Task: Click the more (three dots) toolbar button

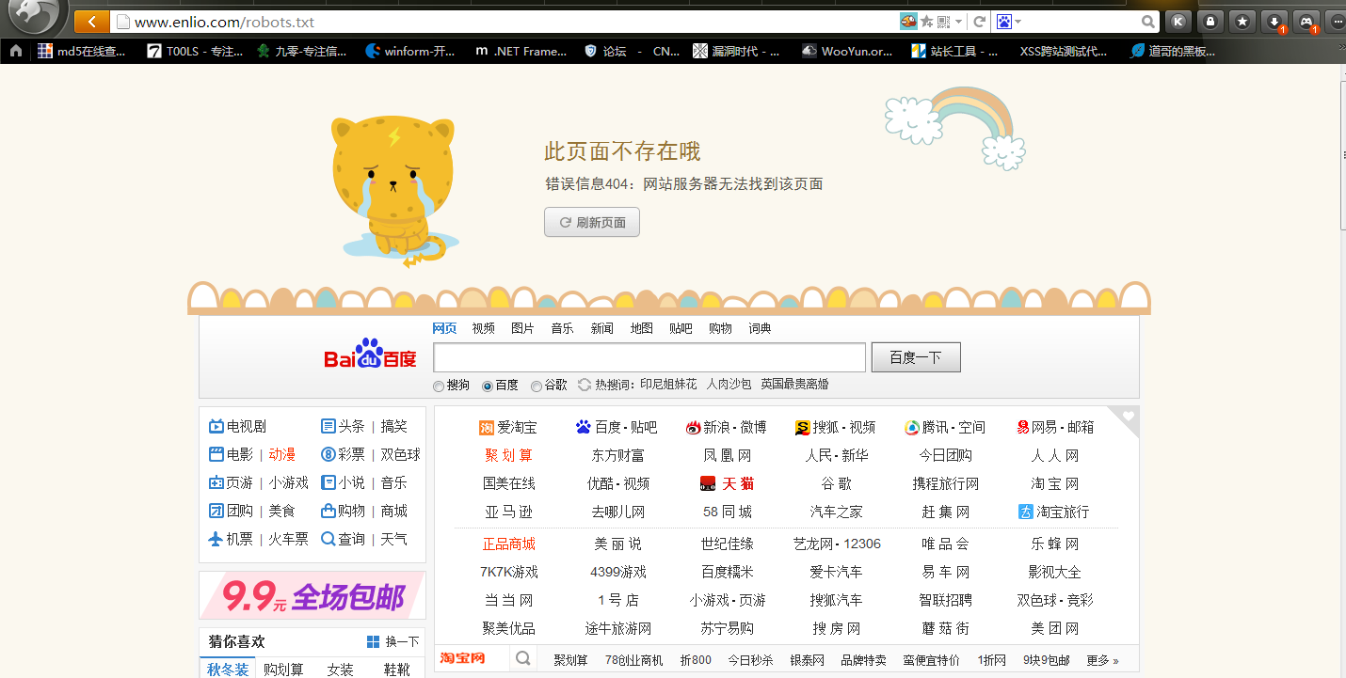Action: pyautogui.click(x=1337, y=22)
